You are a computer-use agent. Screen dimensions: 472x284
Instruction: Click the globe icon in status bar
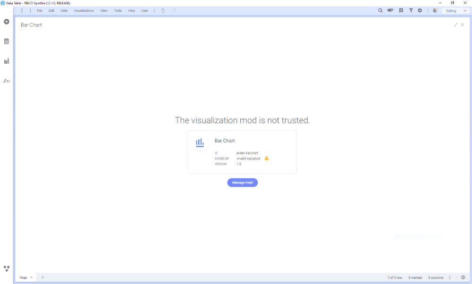[463, 277]
